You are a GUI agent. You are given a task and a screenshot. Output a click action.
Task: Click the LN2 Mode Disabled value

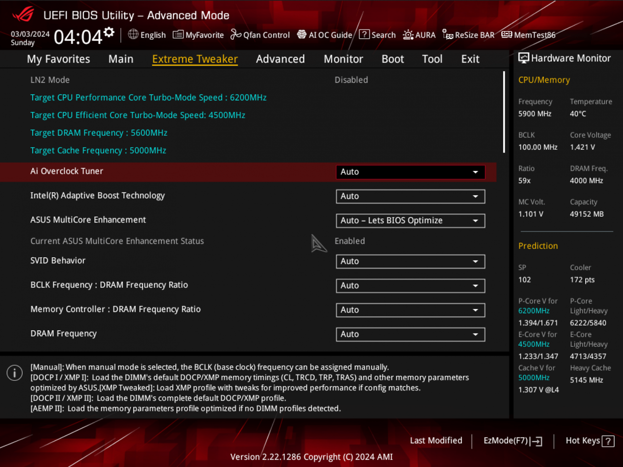351,80
